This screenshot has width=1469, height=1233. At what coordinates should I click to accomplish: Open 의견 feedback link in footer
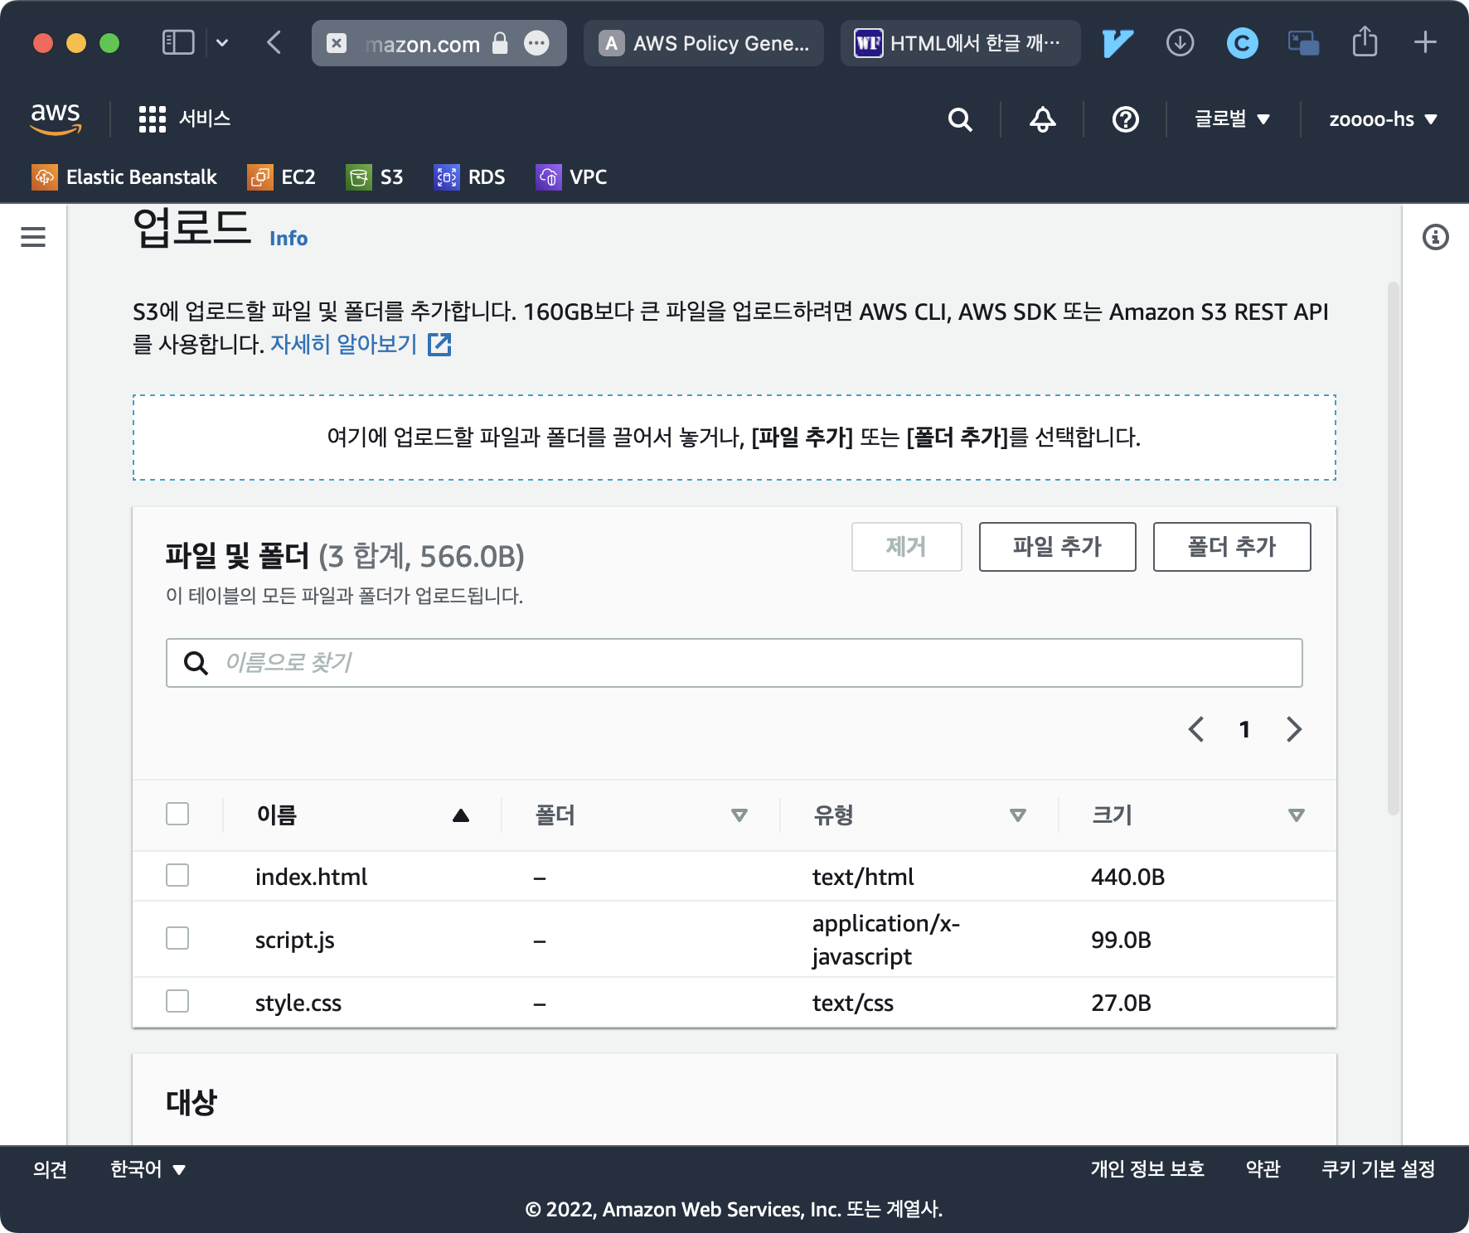tap(50, 1169)
